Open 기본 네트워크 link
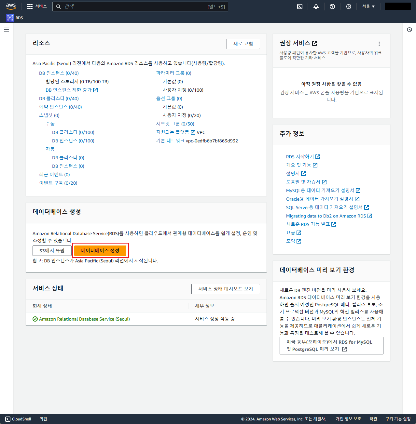 [170, 141]
